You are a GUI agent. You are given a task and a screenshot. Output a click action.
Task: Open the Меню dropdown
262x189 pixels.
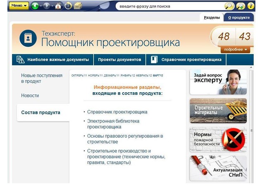coord(19,6)
